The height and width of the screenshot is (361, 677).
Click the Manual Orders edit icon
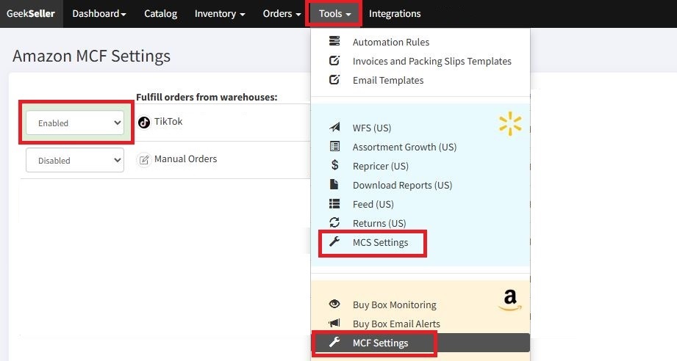(144, 159)
